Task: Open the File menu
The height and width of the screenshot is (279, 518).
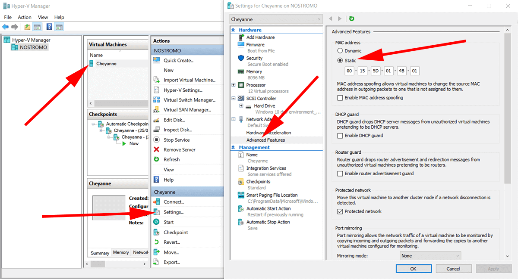Action: pyautogui.click(x=8, y=17)
